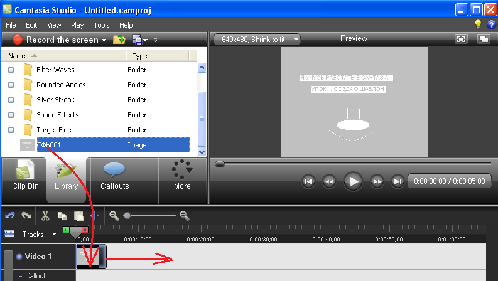The height and width of the screenshot is (281, 498).
Task: Select the СФЬ001 image item
Action: [105, 145]
